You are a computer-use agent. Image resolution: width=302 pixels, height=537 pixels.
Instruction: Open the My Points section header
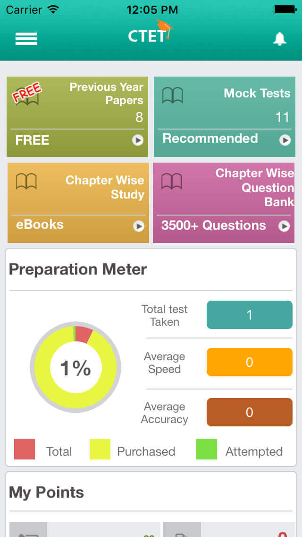click(46, 492)
